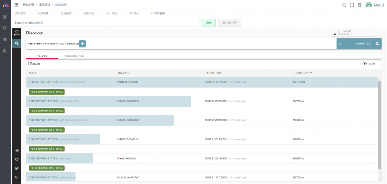Click the green 刷新 refresh button

click(208, 23)
